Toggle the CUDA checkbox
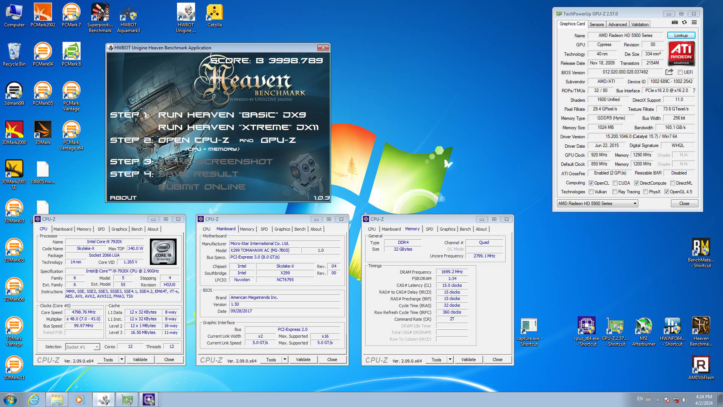 (x=615, y=183)
